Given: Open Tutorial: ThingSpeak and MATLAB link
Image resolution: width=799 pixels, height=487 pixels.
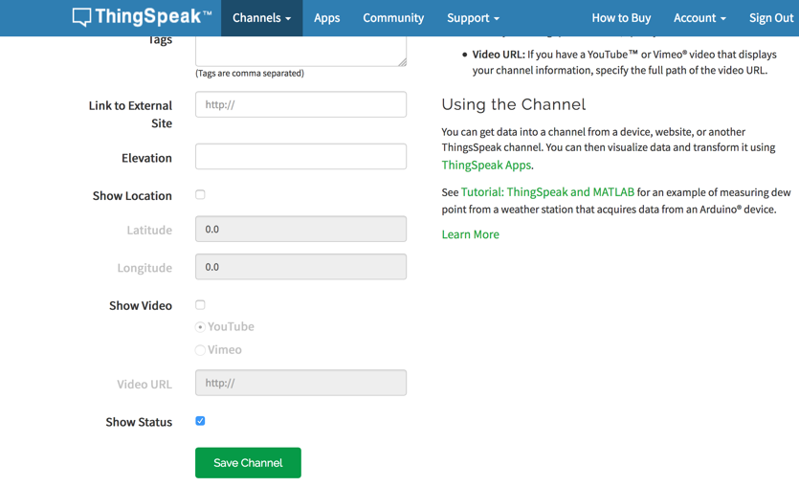Looking at the screenshot, I should [547, 192].
